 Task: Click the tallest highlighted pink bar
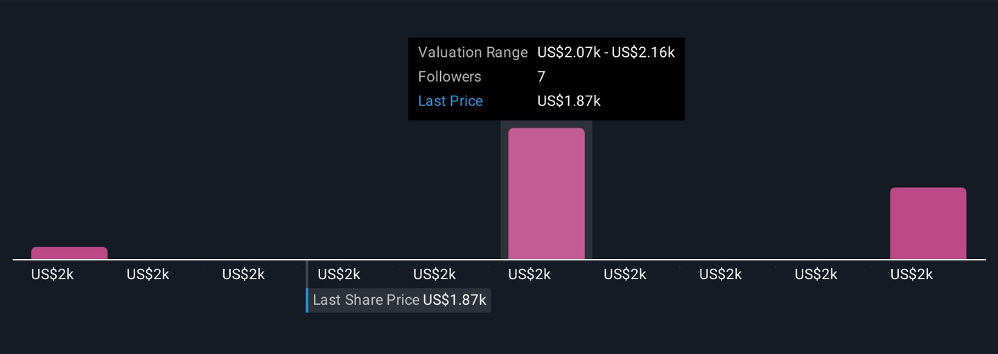click(x=546, y=194)
